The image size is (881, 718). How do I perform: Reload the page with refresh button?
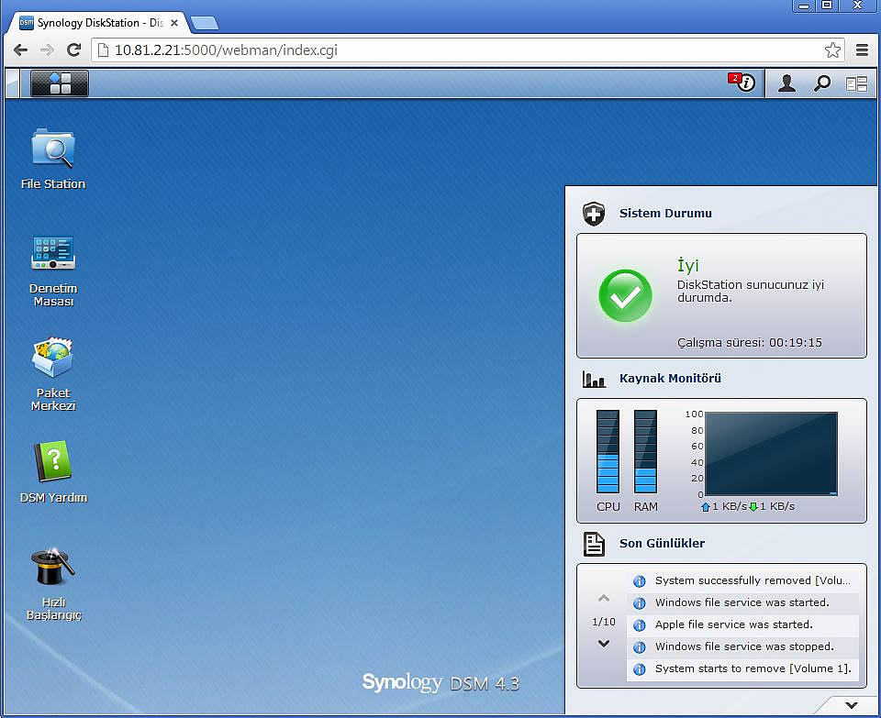coord(73,50)
